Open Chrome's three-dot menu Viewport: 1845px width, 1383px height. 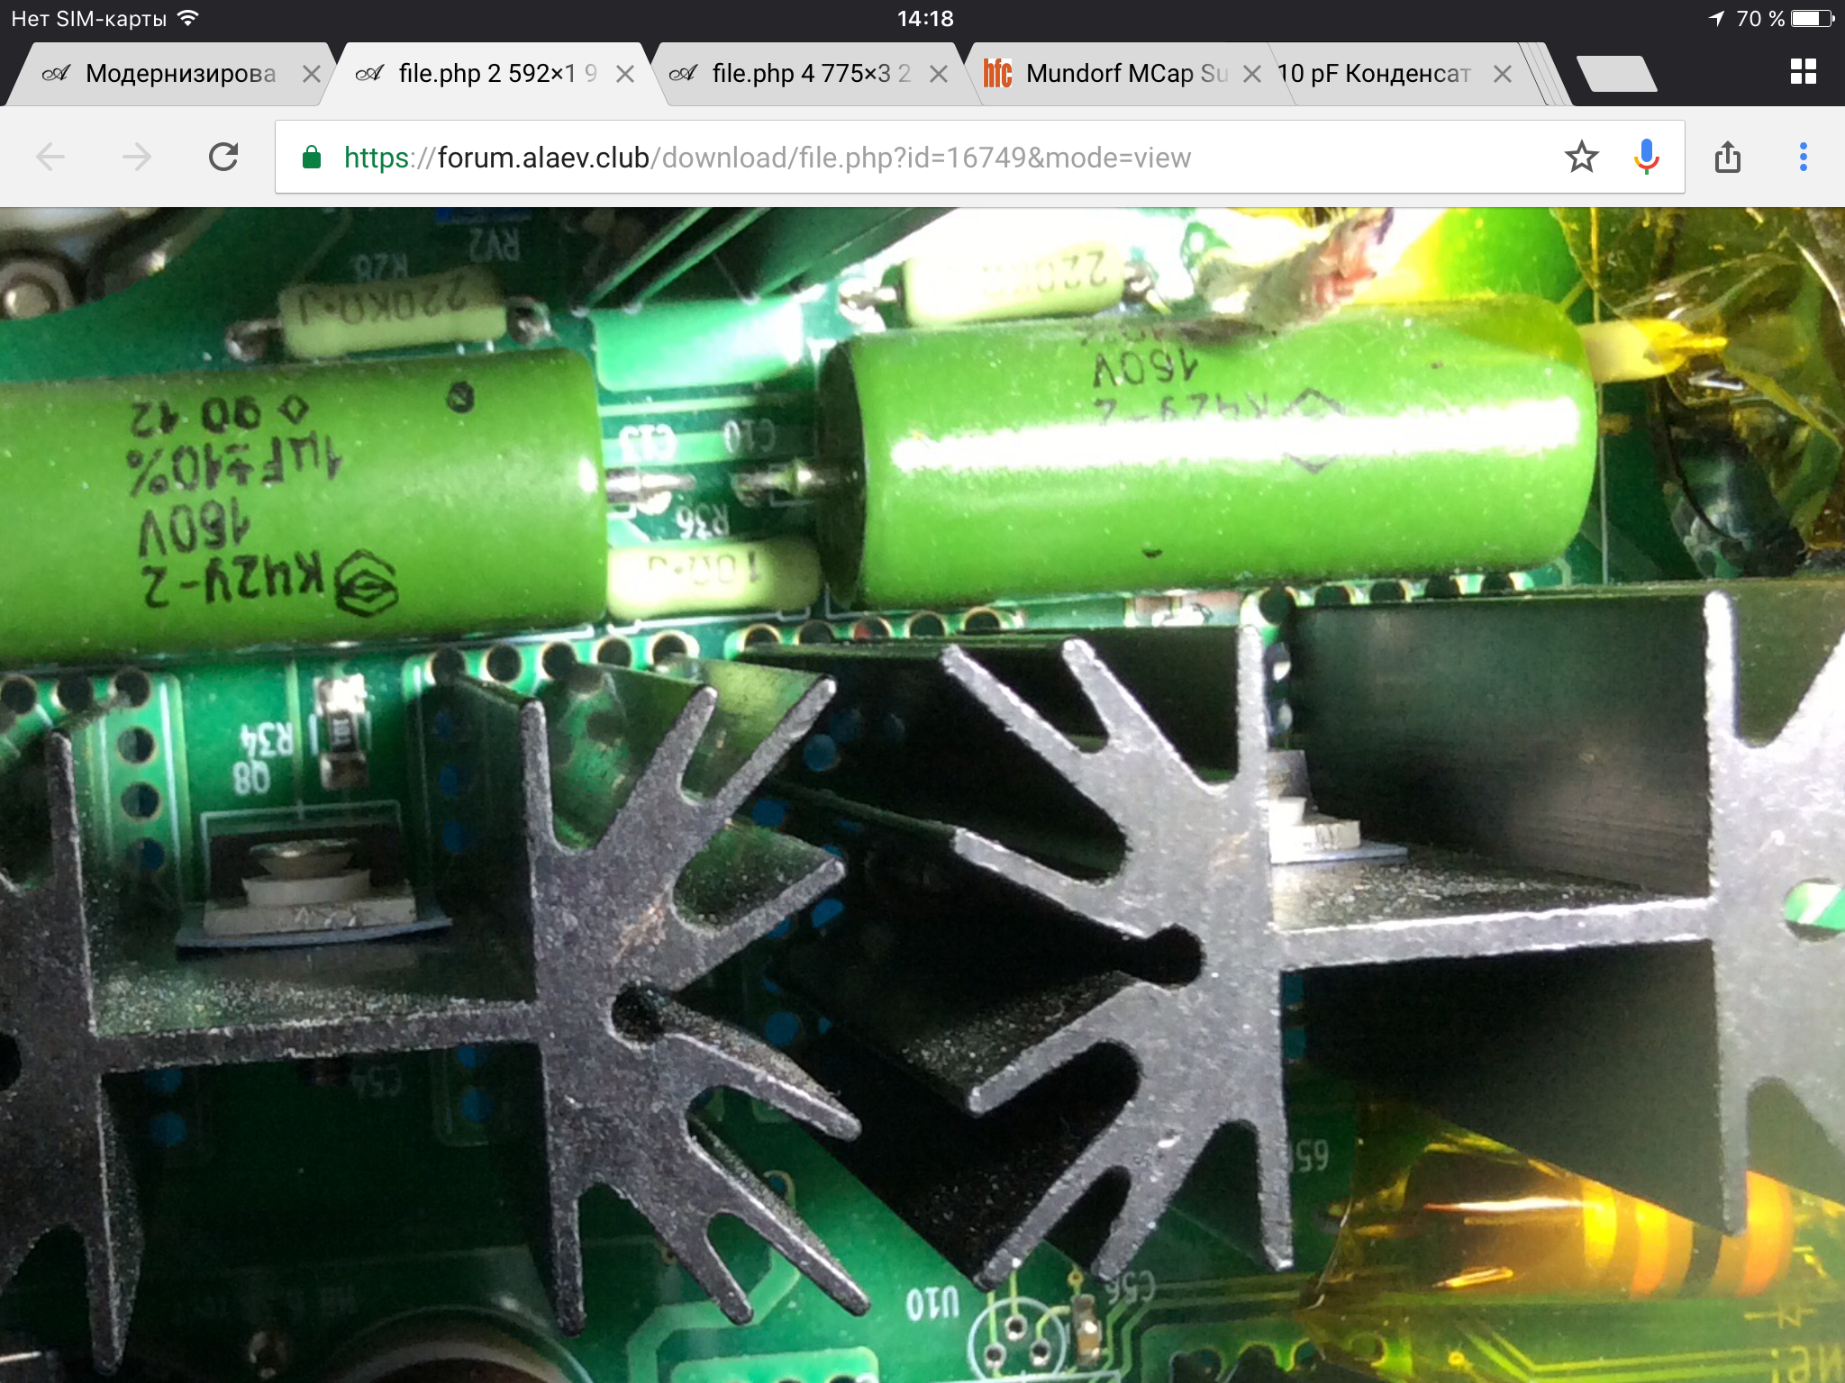point(1803,158)
